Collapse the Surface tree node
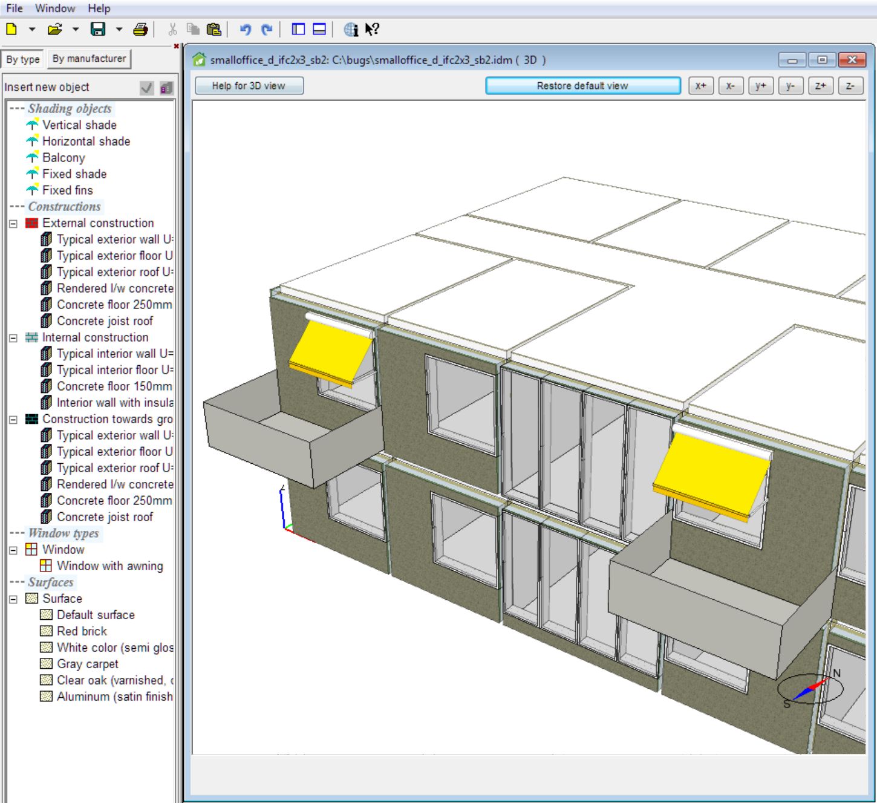 tap(13, 599)
